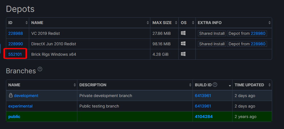
Task: Sort depots by Name column arrows
Action: point(148,23)
